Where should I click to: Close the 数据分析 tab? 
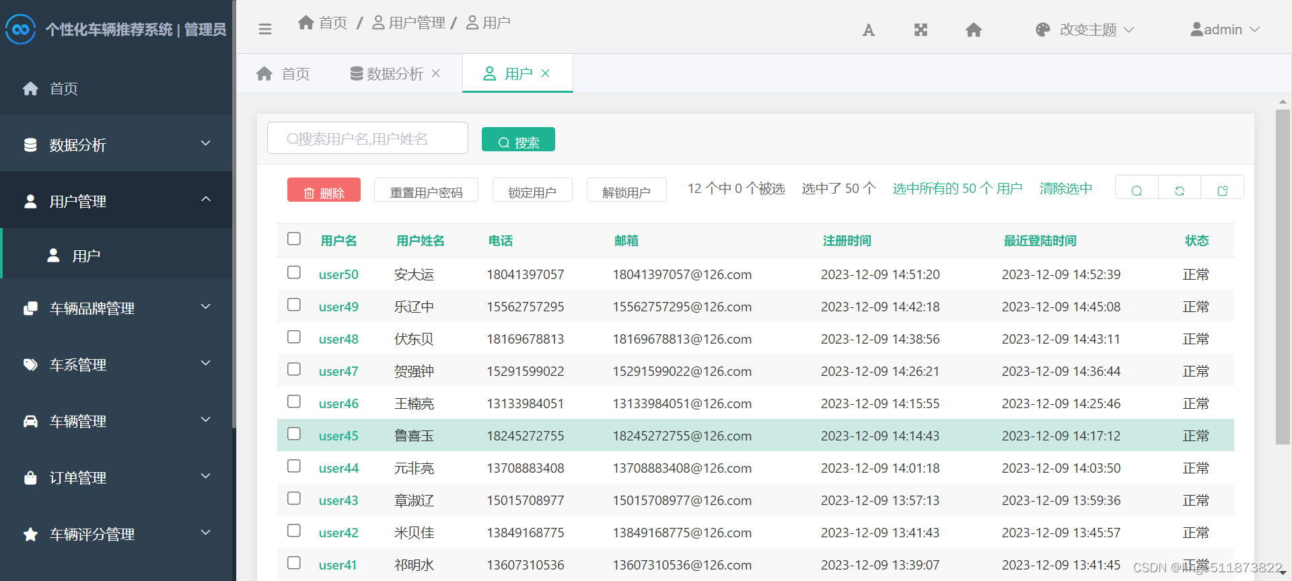[436, 73]
